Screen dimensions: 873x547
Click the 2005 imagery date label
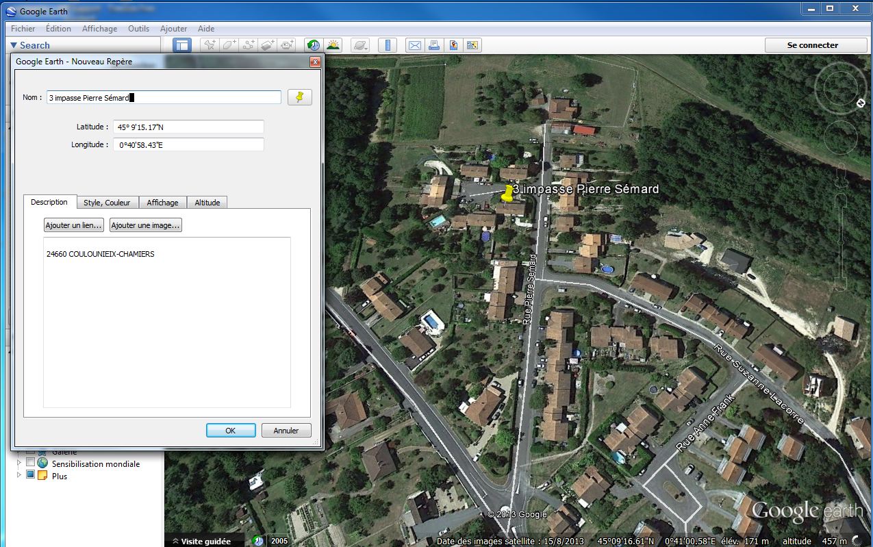pyautogui.click(x=279, y=541)
